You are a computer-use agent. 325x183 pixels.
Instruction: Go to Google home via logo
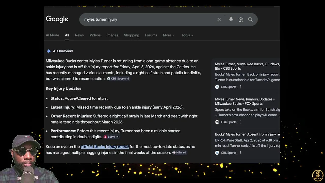pos(57,19)
